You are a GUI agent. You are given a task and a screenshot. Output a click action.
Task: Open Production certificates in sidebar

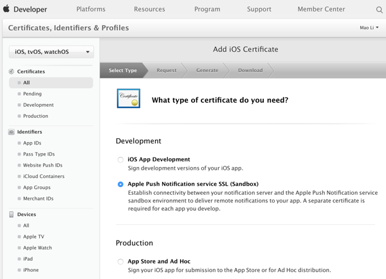click(35, 116)
